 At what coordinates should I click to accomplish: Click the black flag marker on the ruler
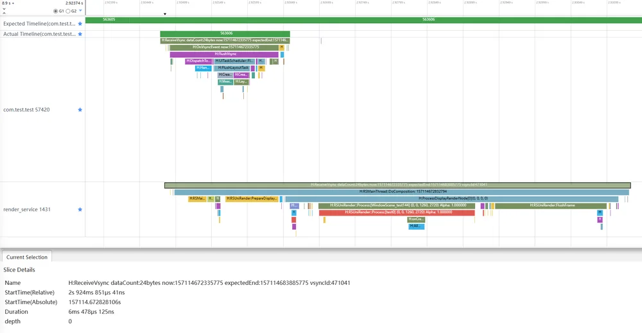click(x=165, y=14)
